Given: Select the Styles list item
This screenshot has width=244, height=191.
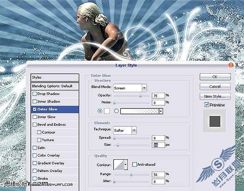Looking at the screenshot, I should tap(55, 77).
